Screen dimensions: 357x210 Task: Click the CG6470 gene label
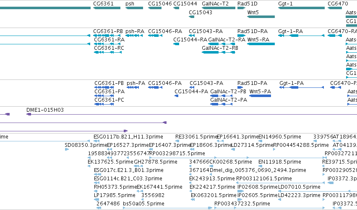[338, 4]
